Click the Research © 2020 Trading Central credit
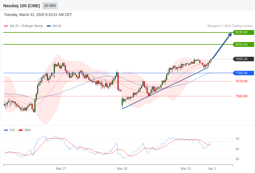Screen dimensions: 255x173 point(230,26)
